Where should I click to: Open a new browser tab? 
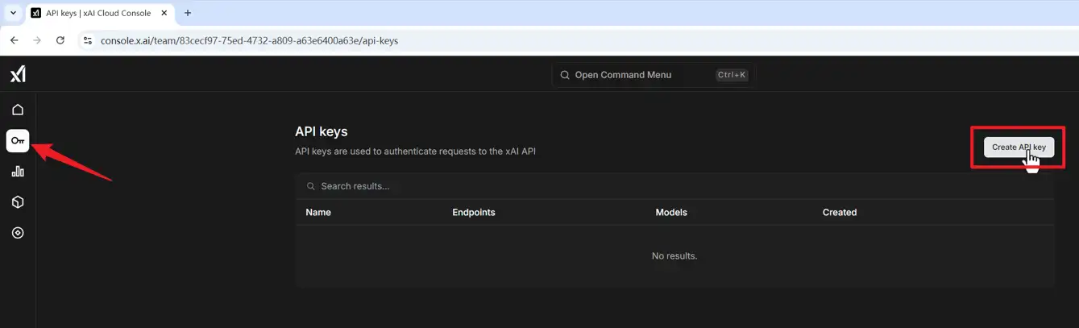(x=188, y=13)
